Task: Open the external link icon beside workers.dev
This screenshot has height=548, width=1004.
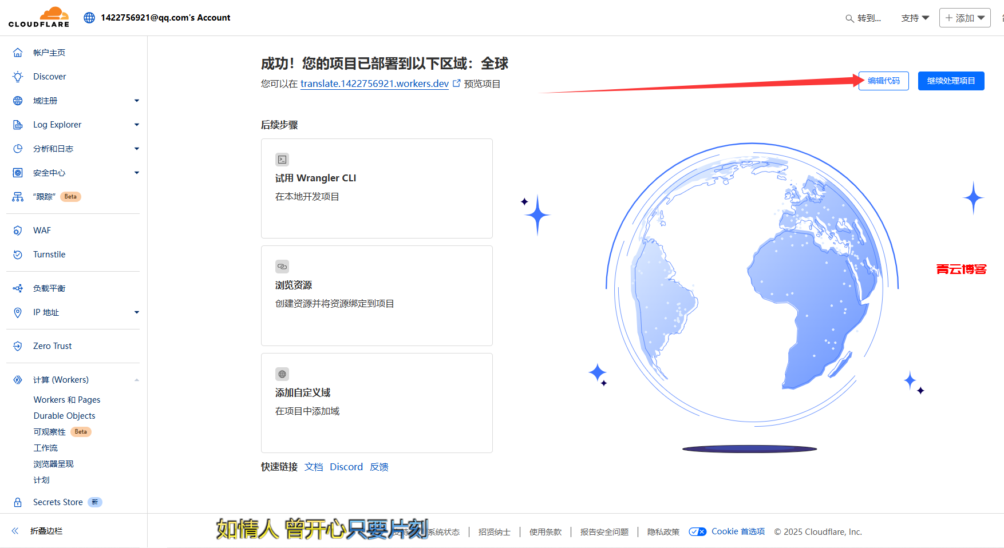Action: [457, 84]
